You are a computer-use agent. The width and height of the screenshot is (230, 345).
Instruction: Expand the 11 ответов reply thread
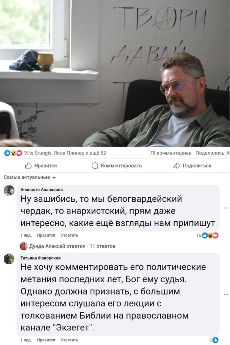pyautogui.click(x=102, y=246)
